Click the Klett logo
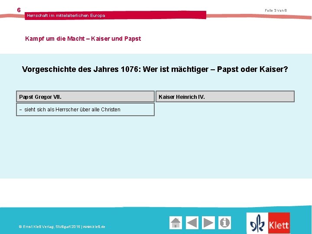 268,223
